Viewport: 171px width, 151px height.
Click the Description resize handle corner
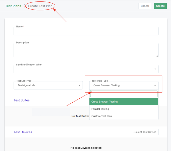157,56
